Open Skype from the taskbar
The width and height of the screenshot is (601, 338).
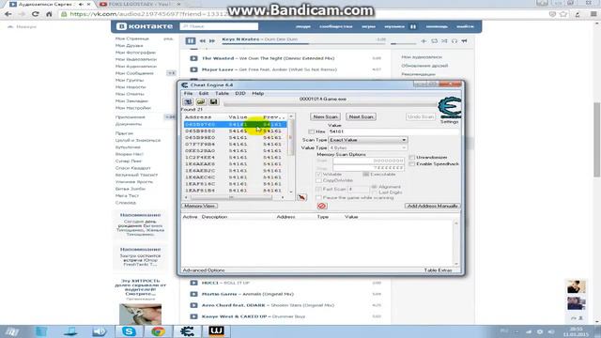click(129, 331)
